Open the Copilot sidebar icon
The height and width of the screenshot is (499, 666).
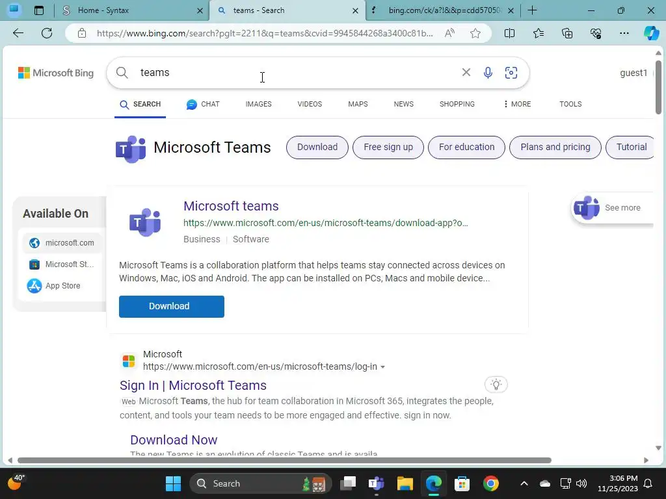(651, 33)
